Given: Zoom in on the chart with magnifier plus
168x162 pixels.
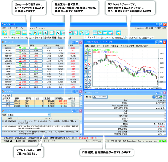Looking at the screenshot, I should click(86, 72).
